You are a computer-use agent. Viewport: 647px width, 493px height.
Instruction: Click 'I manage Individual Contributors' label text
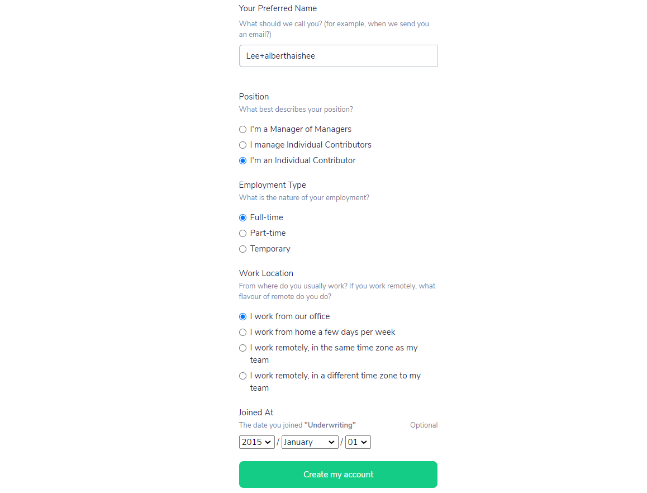click(310, 145)
